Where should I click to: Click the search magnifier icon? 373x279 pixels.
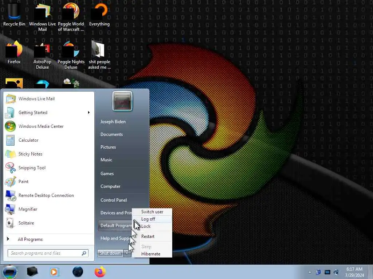coord(84,253)
